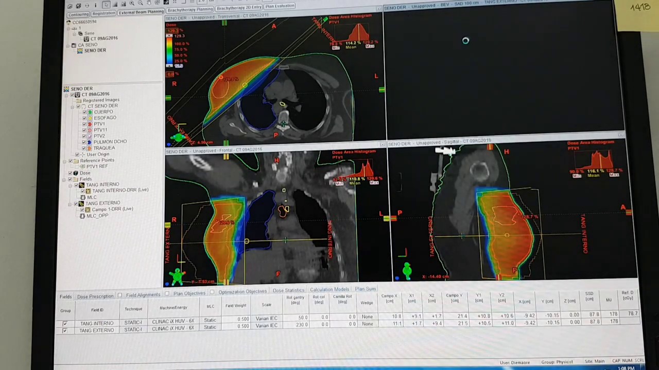The height and width of the screenshot is (370, 659).
Task: Uncheck the Dose checkbox in tree
Action: [70, 173]
